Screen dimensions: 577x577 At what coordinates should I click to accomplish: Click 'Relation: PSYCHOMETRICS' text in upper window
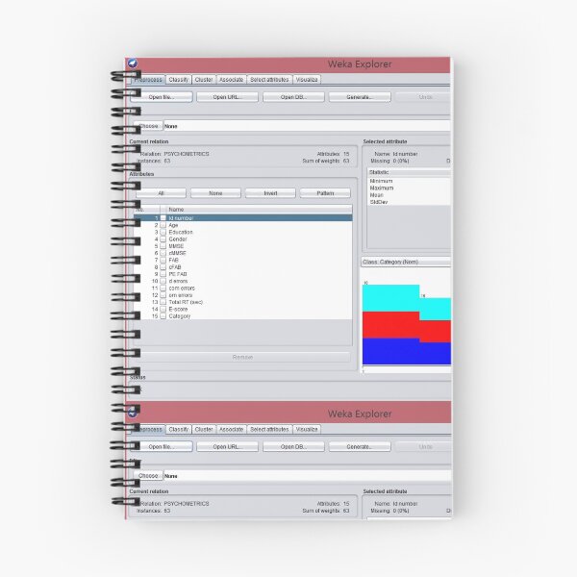pyautogui.click(x=174, y=154)
